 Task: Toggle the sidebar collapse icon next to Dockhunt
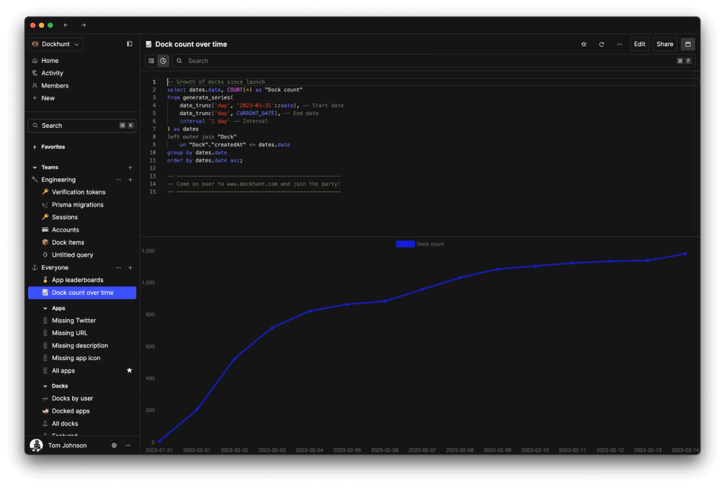tap(128, 44)
